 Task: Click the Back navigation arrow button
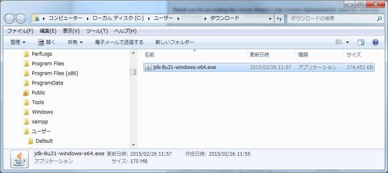point(10,18)
